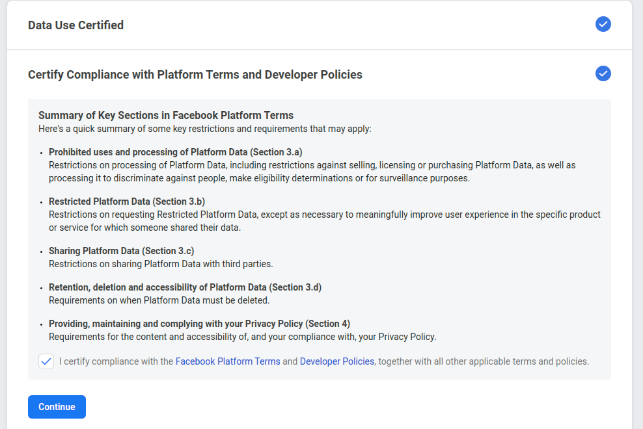Click the text 'Restrictions on requesting Restricted Platform Data'
643x429 pixels.
click(325, 221)
